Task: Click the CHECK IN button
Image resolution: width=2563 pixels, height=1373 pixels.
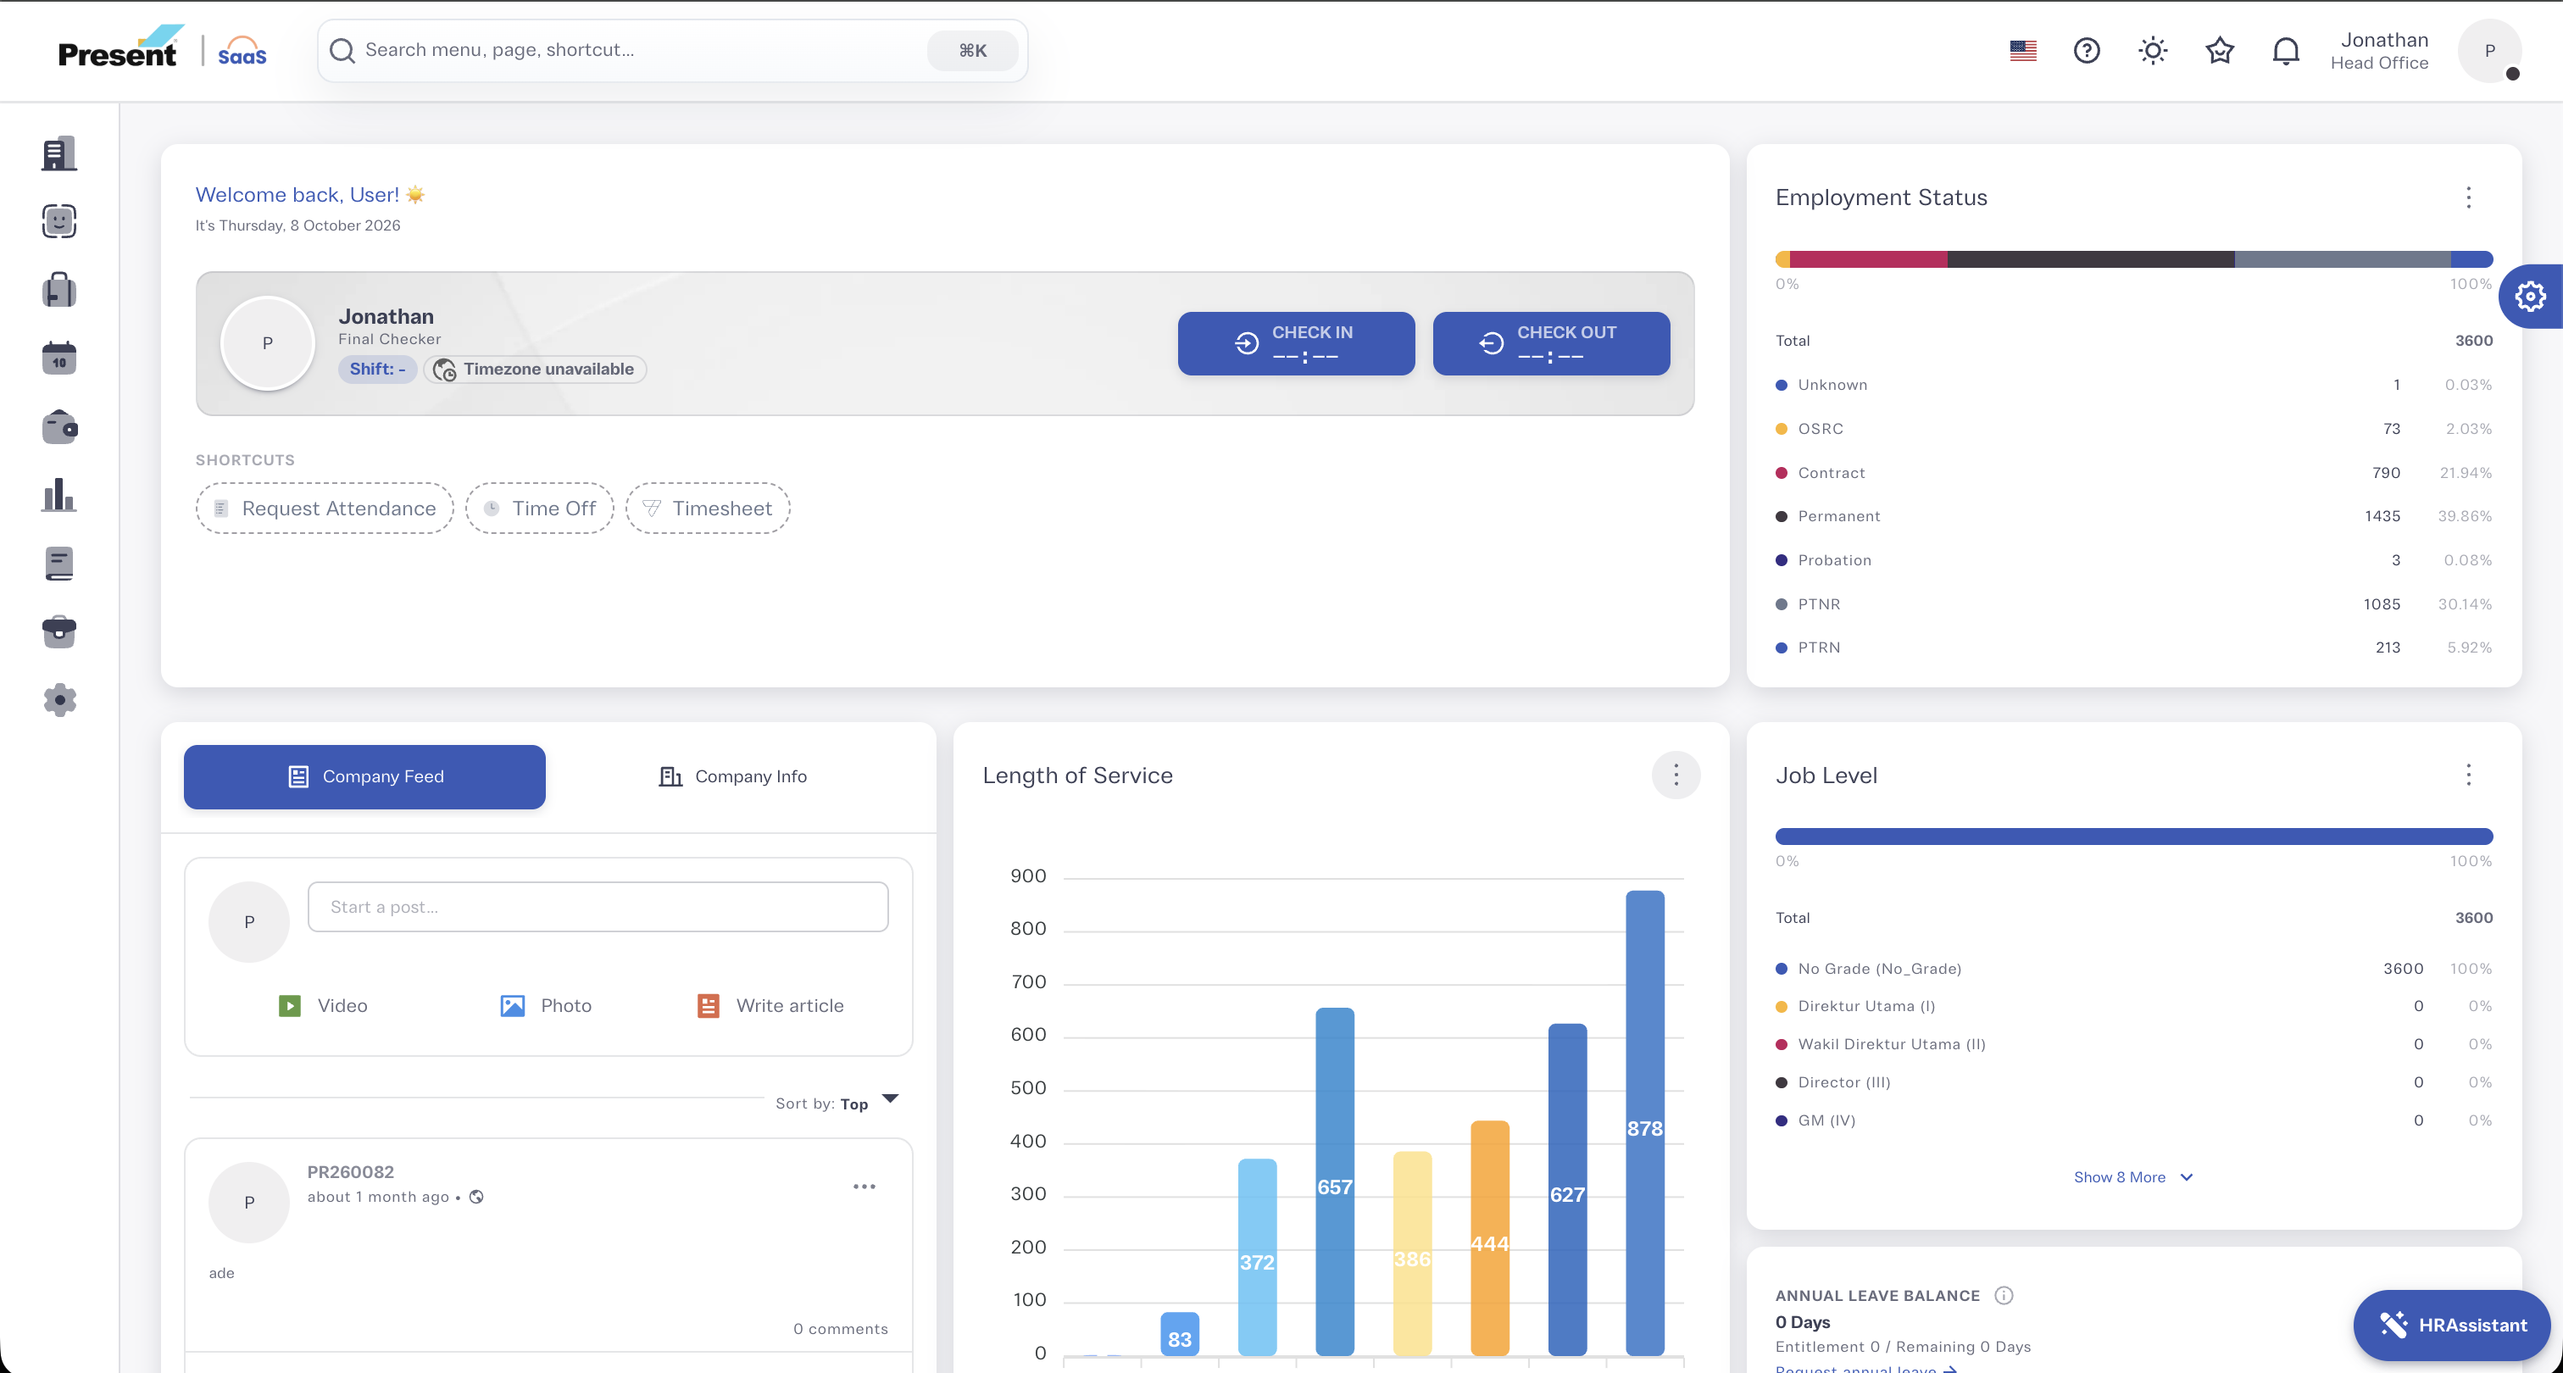Action: coord(1297,343)
